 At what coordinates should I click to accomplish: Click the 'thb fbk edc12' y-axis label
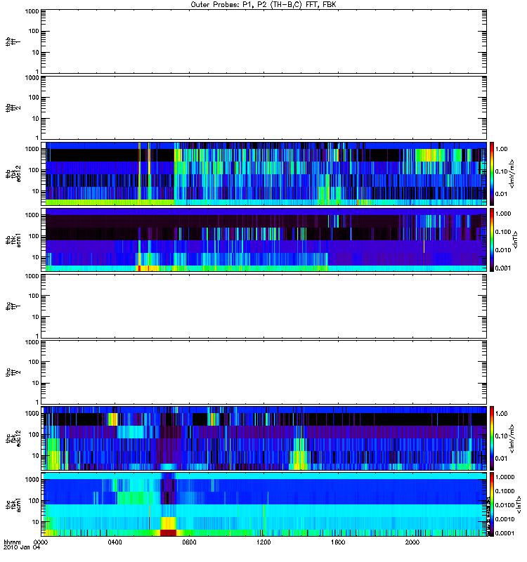point(13,174)
